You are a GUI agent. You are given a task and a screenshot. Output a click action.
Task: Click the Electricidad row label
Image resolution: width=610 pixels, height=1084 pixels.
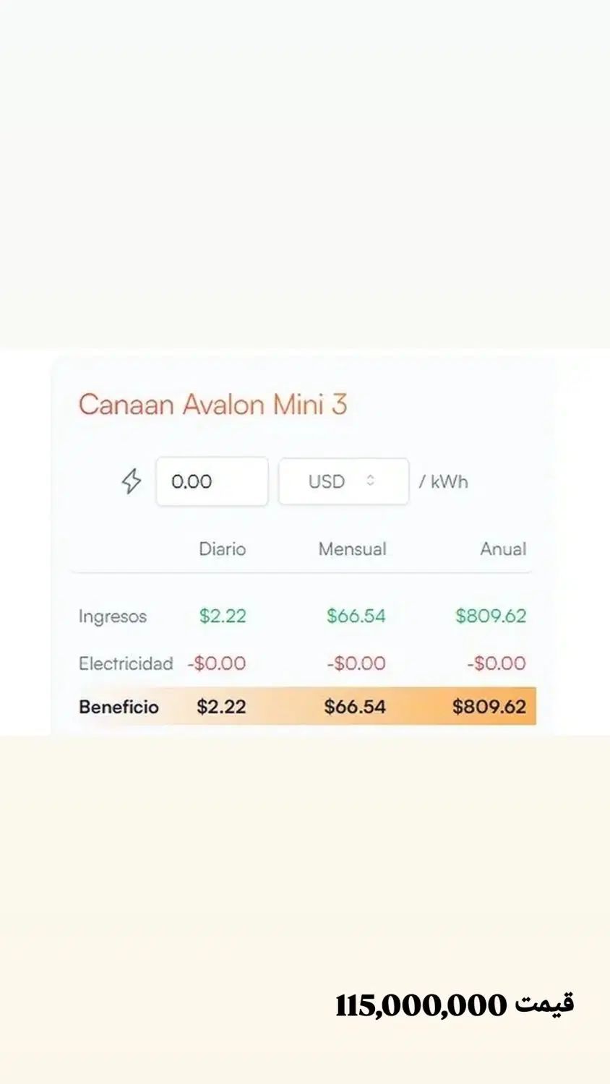point(126,663)
